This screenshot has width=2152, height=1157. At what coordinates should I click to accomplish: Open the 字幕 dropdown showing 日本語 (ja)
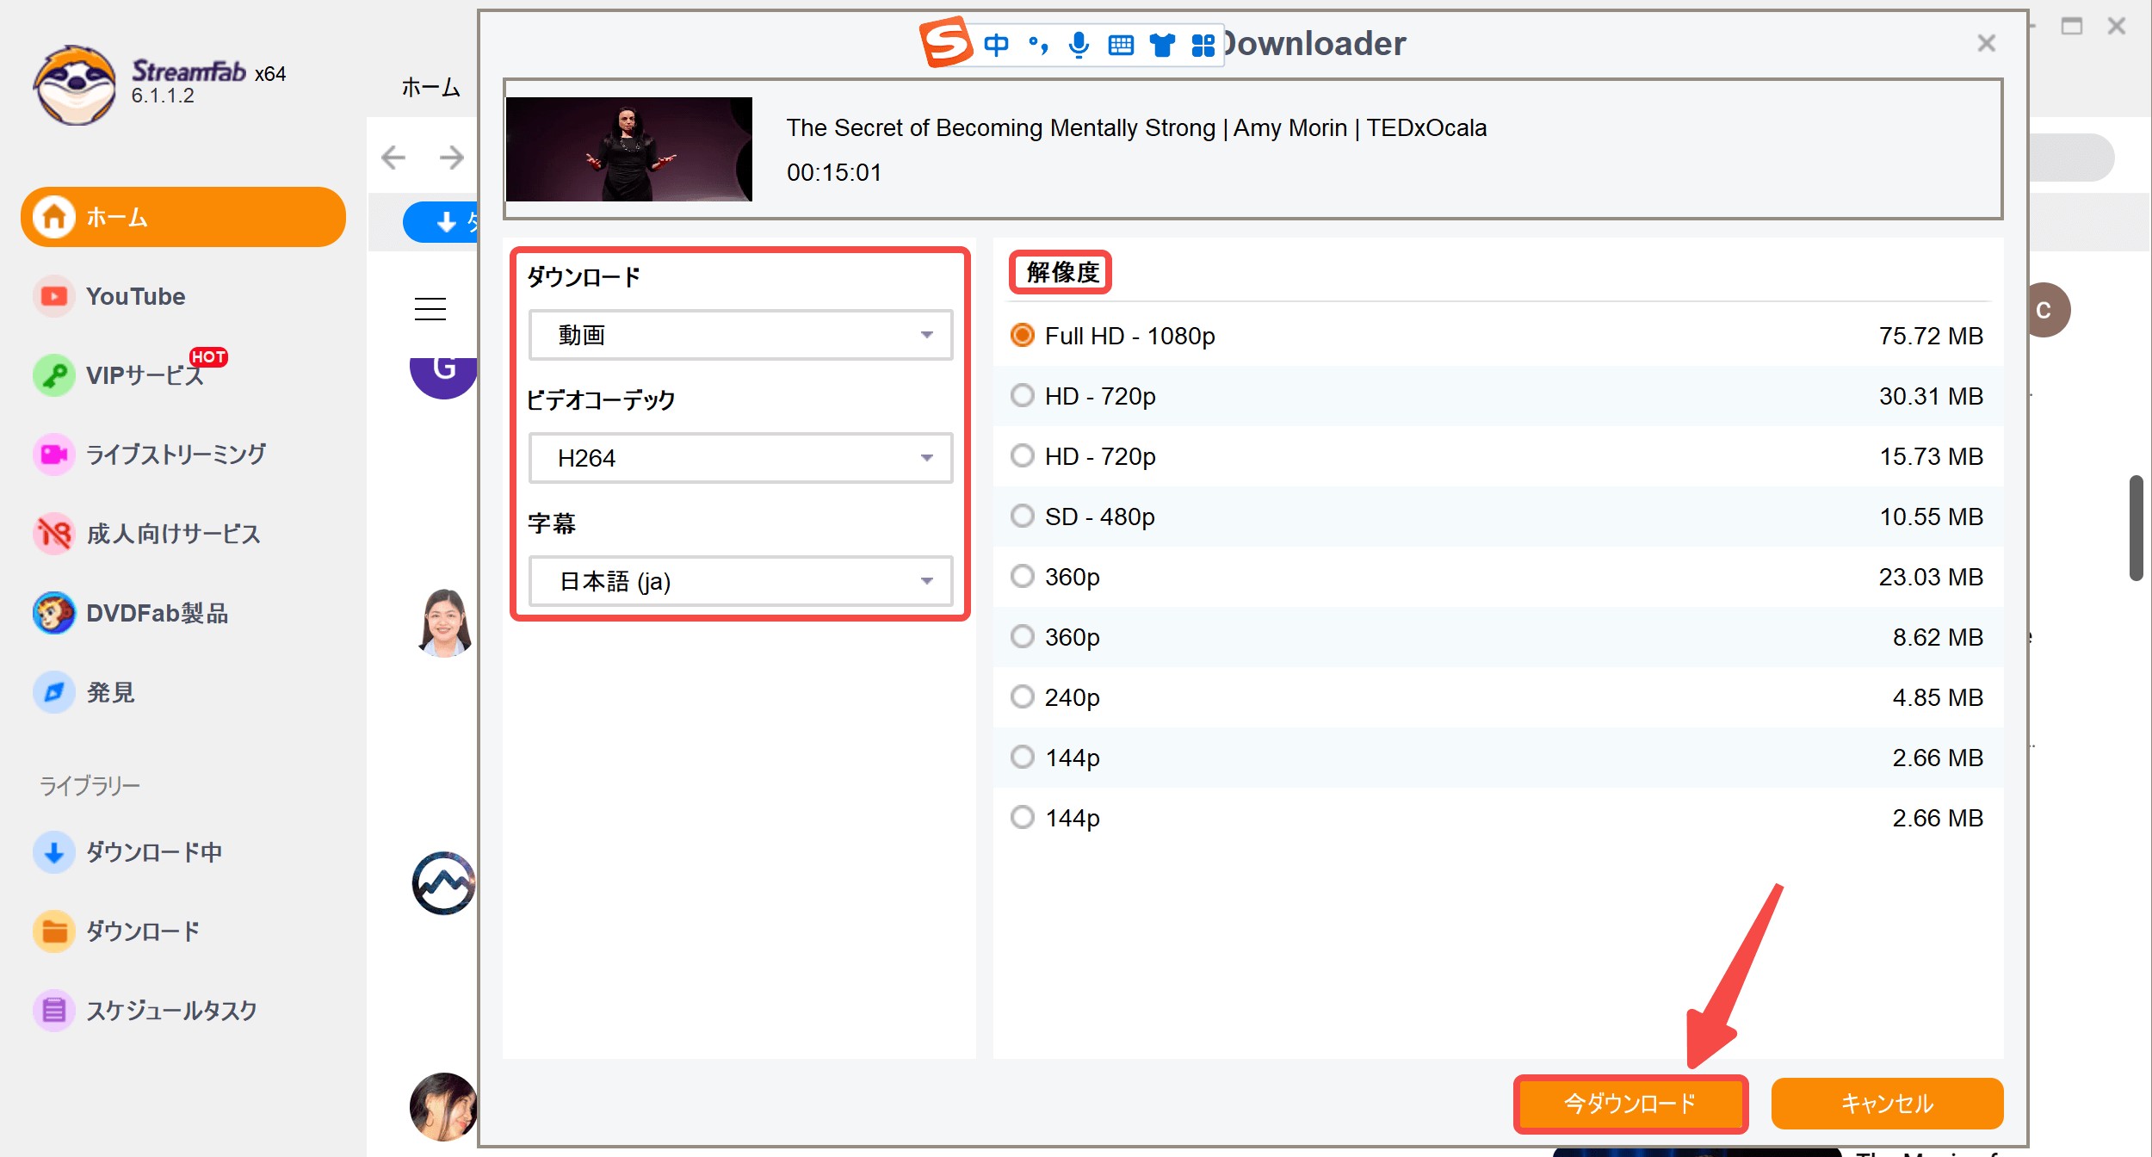pyautogui.click(x=740, y=581)
